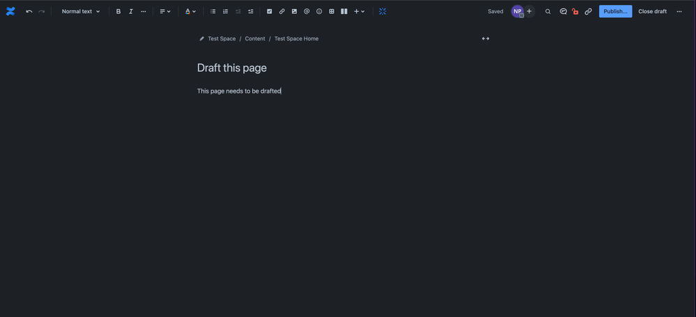Insert a link from the toolbar
Image resolution: width=696 pixels, height=317 pixels.
(281, 12)
